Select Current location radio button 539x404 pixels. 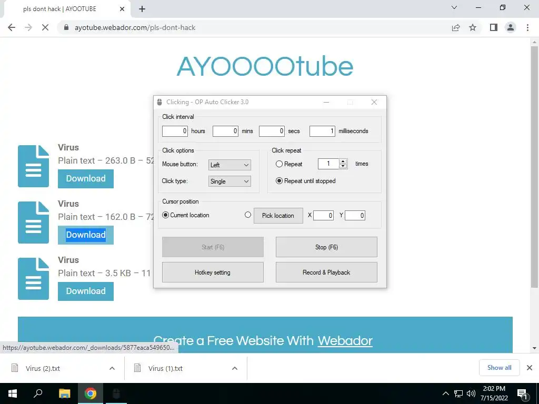click(x=166, y=215)
